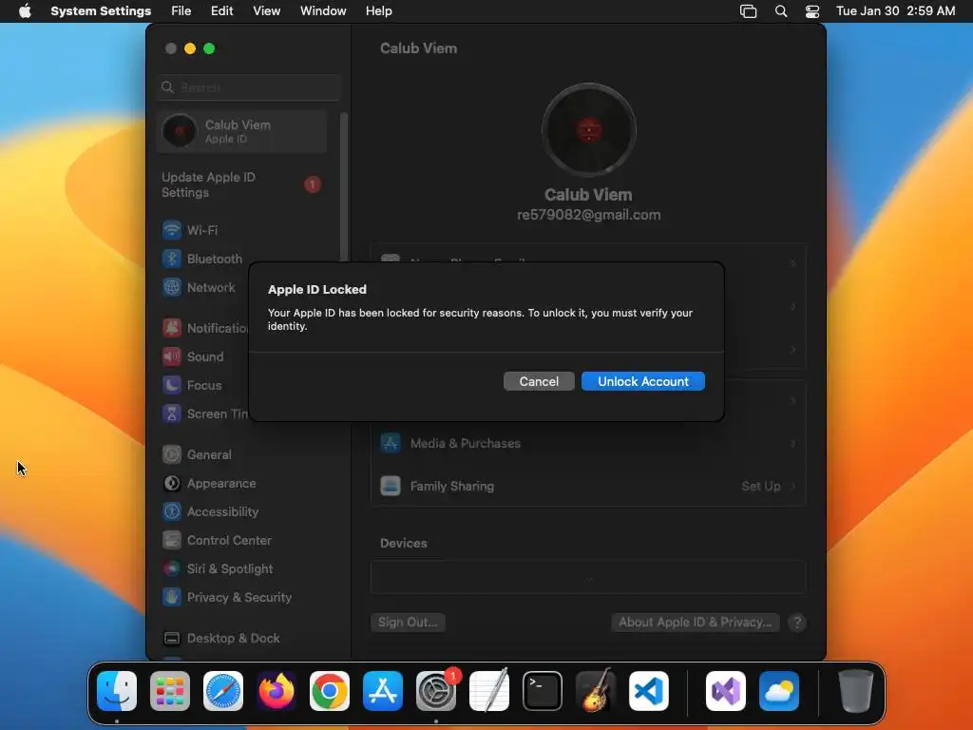Click the date and time in menu bar
The image size is (973, 730).
(x=895, y=11)
